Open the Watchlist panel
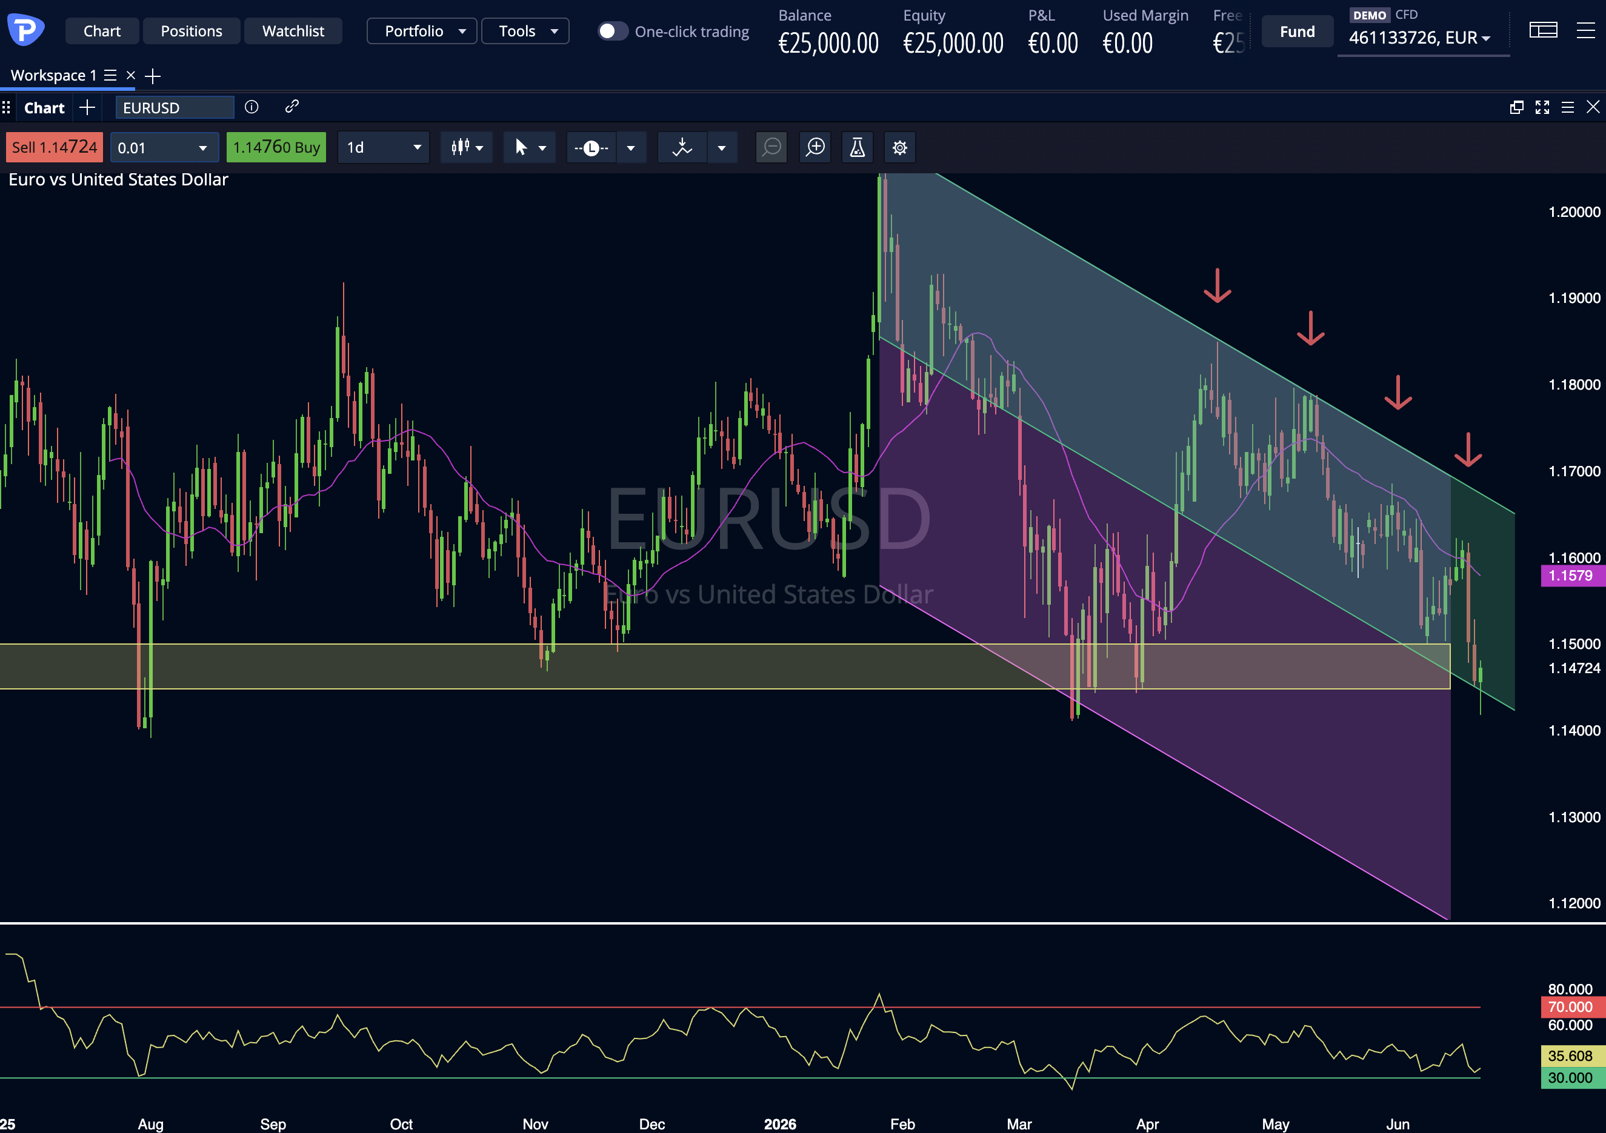 293,31
